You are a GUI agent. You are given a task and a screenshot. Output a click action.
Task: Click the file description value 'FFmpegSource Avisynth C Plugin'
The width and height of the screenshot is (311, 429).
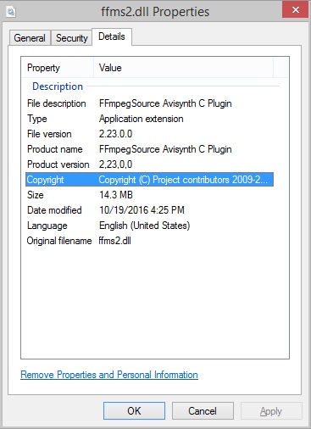[x=165, y=103]
